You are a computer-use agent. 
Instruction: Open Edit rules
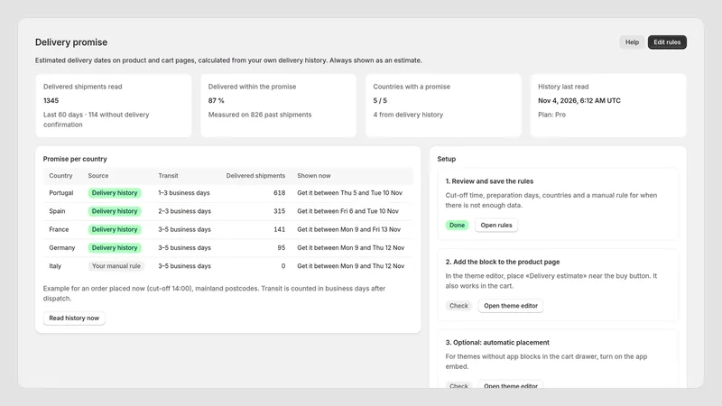click(667, 42)
